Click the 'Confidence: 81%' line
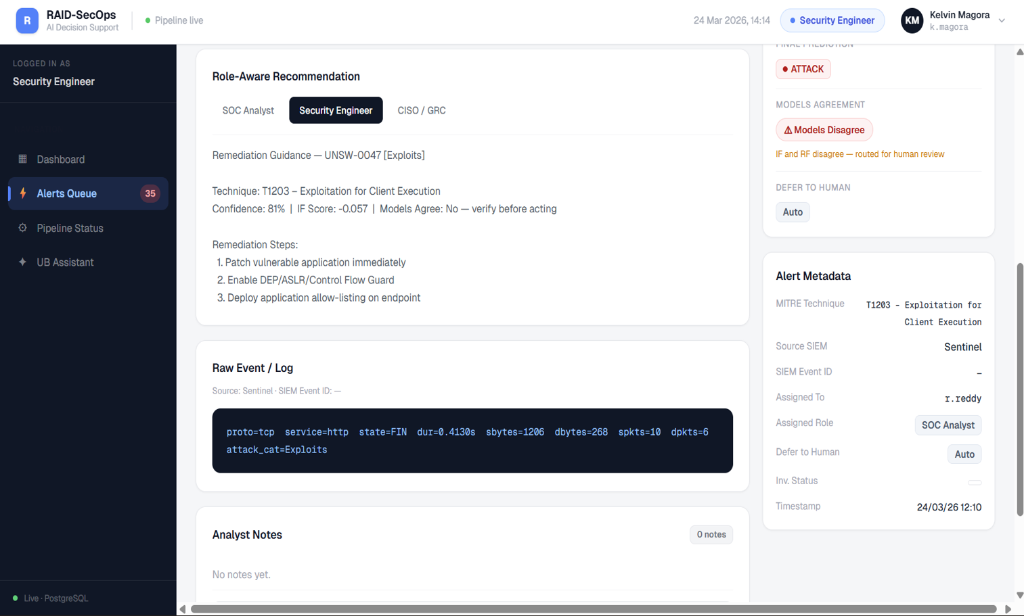Image resolution: width=1024 pixels, height=616 pixels. tap(384, 209)
